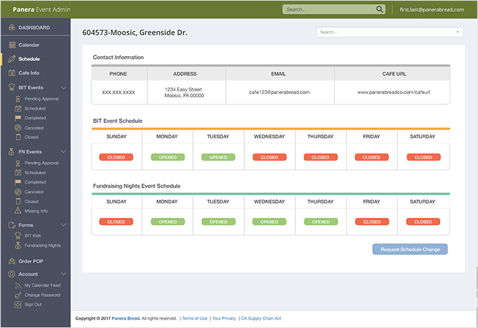Image resolution: width=478 pixels, height=328 pixels.
Task: Click Fundraising Nights money bag icon
Action: point(18,246)
